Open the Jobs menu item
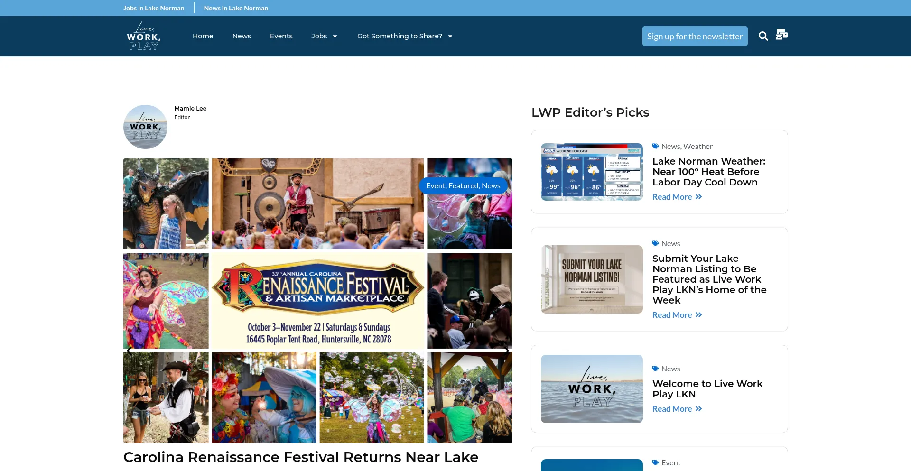 click(x=319, y=36)
